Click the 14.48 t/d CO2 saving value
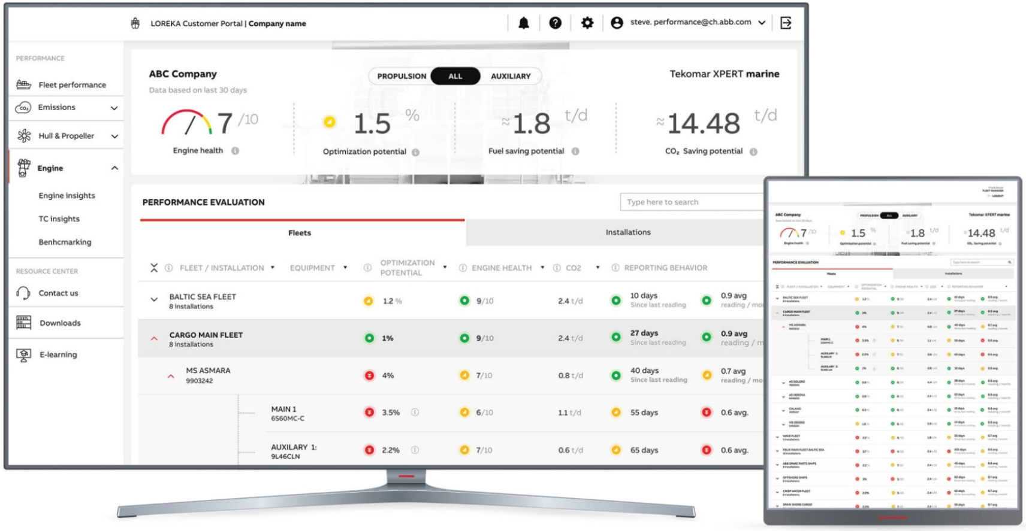The height and width of the screenshot is (531, 1026). pyautogui.click(x=704, y=123)
